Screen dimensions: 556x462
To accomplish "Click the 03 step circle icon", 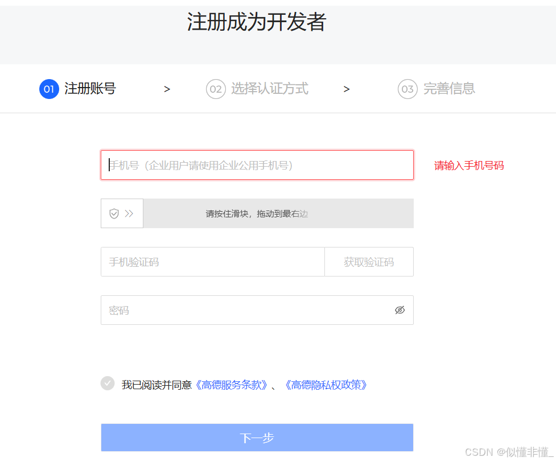I will click(408, 89).
